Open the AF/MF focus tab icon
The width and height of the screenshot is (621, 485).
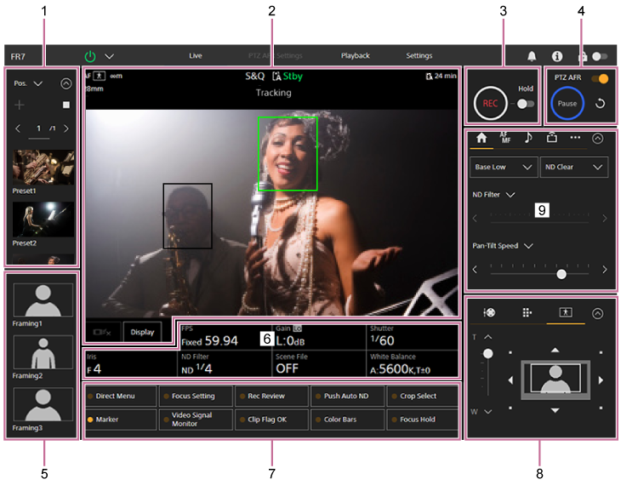(504, 138)
